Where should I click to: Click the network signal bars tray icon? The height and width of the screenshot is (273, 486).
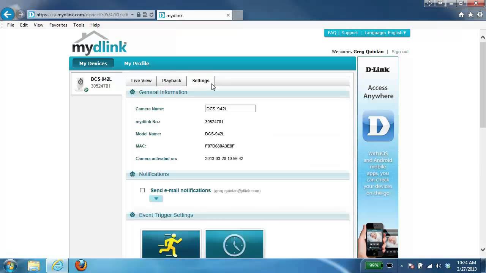click(x=429, y=266)
